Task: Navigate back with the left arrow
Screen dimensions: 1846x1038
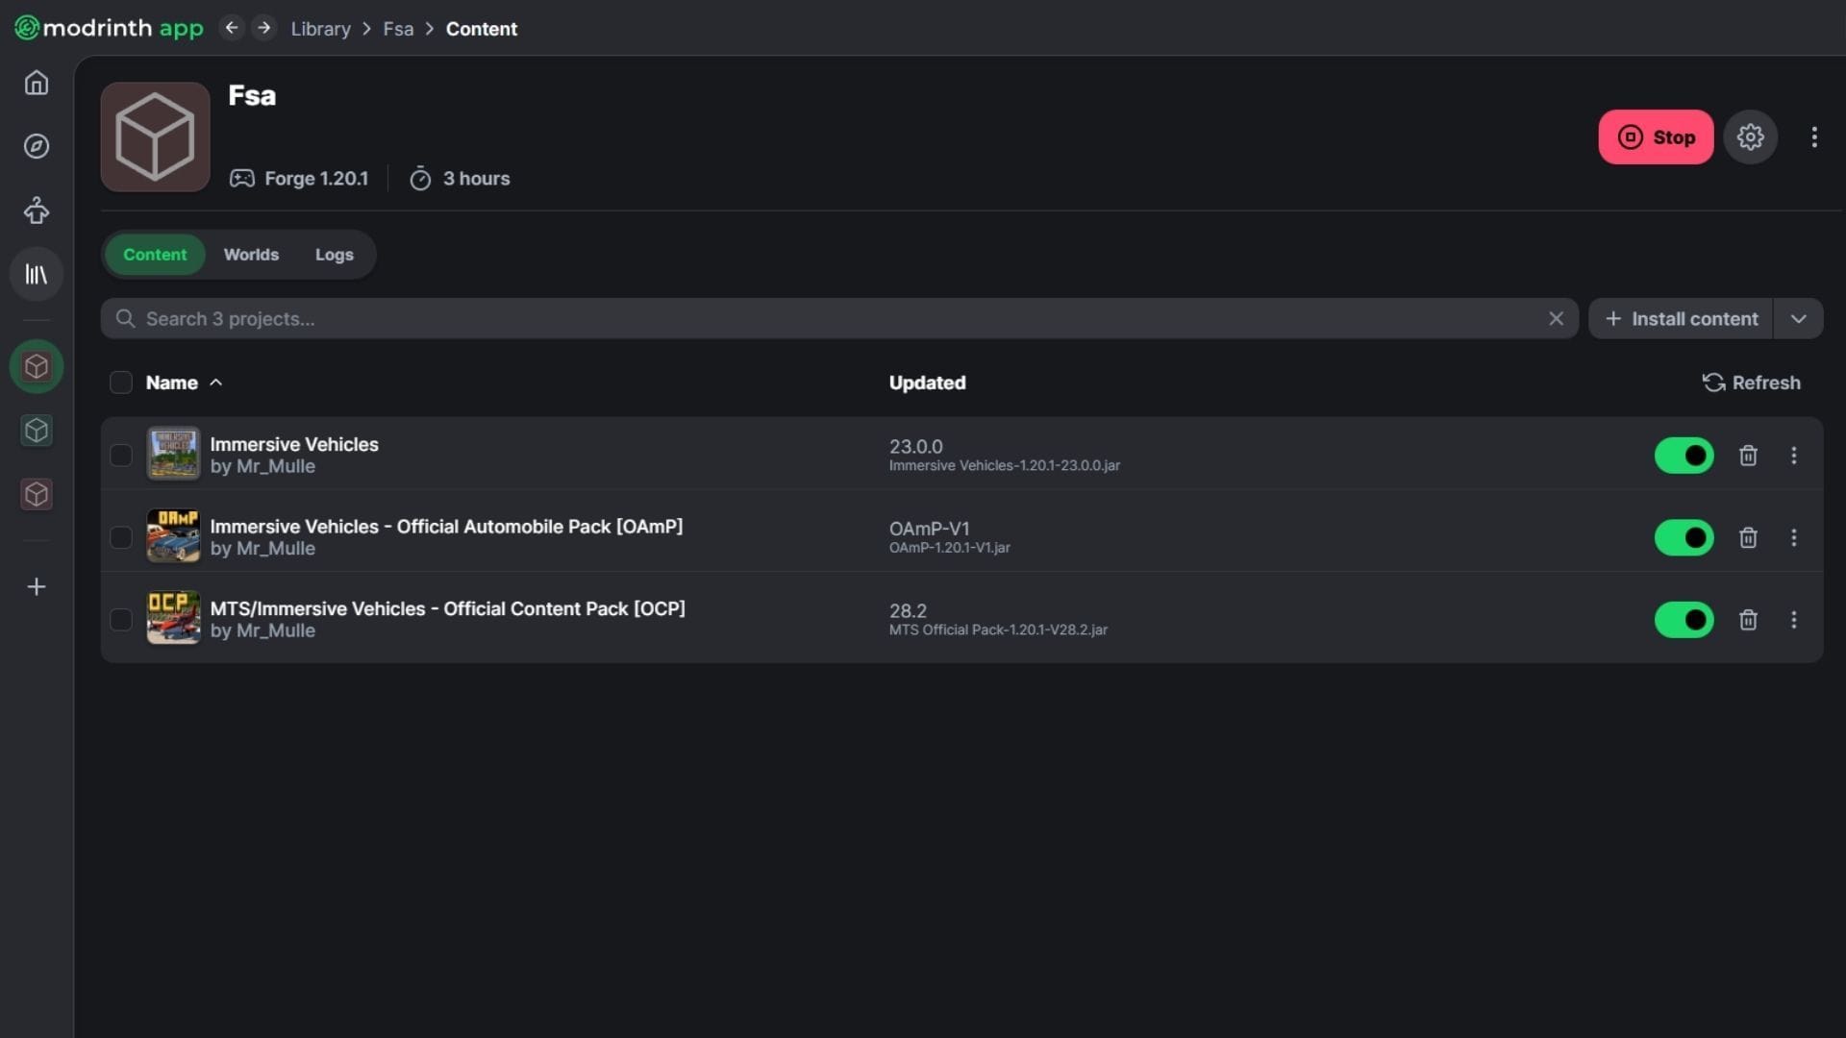Action: click(x=231, y=28)
